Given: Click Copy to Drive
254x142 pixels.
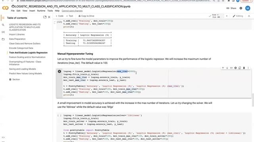Looking at the screenshot, I should [86, 16].
